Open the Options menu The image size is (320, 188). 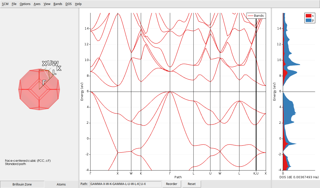[x=25, y=4]
